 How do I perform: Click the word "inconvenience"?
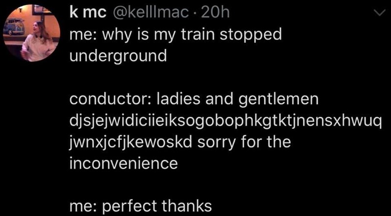tap(123, 163)
